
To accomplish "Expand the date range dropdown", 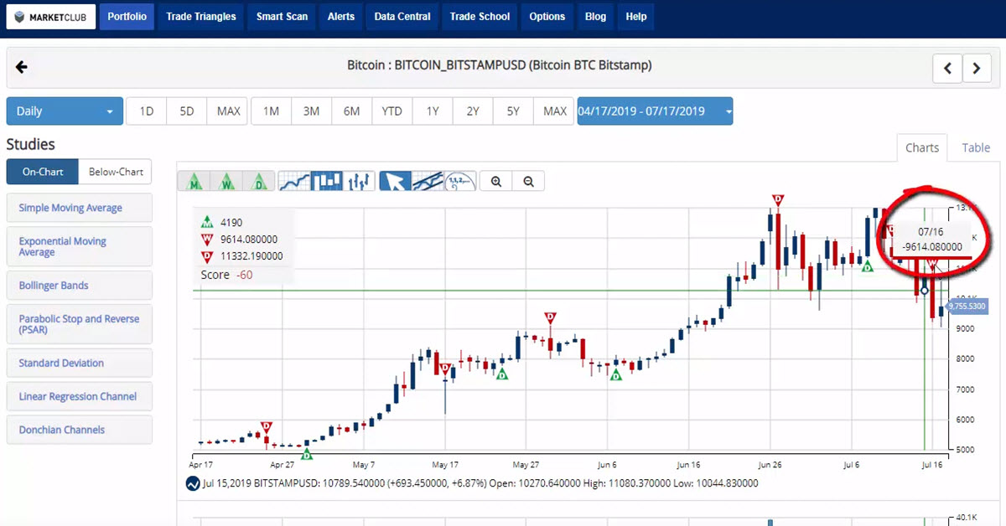I will 654,111.
